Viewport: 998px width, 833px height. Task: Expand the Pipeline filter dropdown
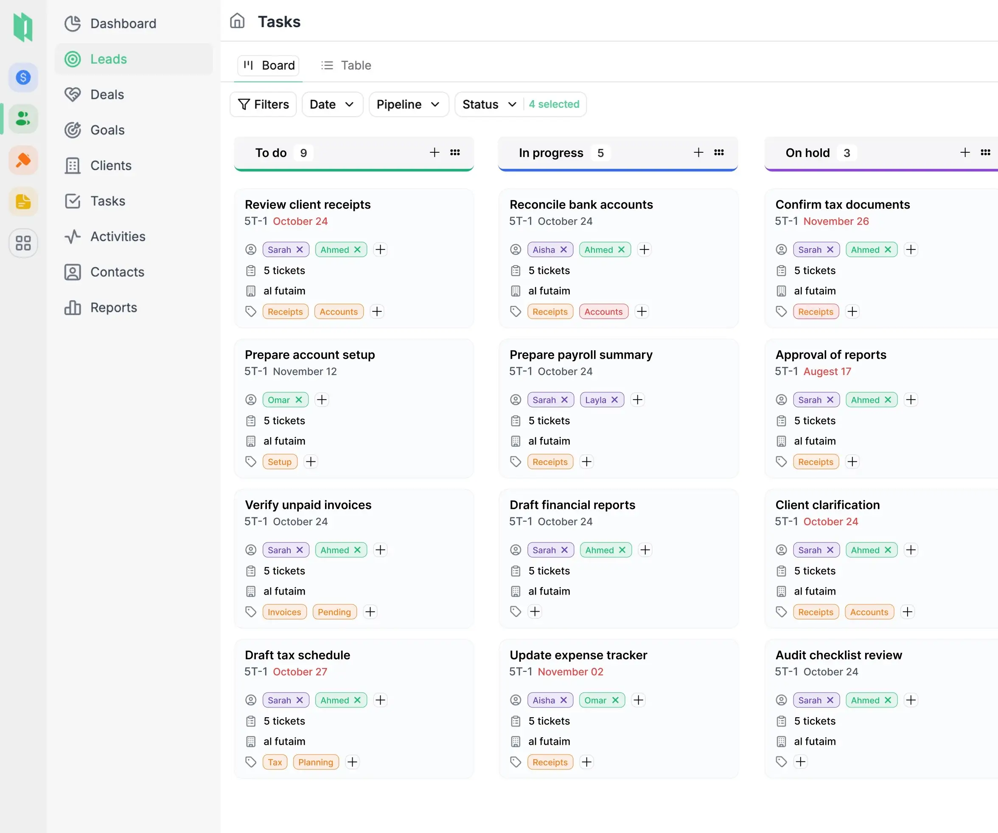tap(408, 104)
